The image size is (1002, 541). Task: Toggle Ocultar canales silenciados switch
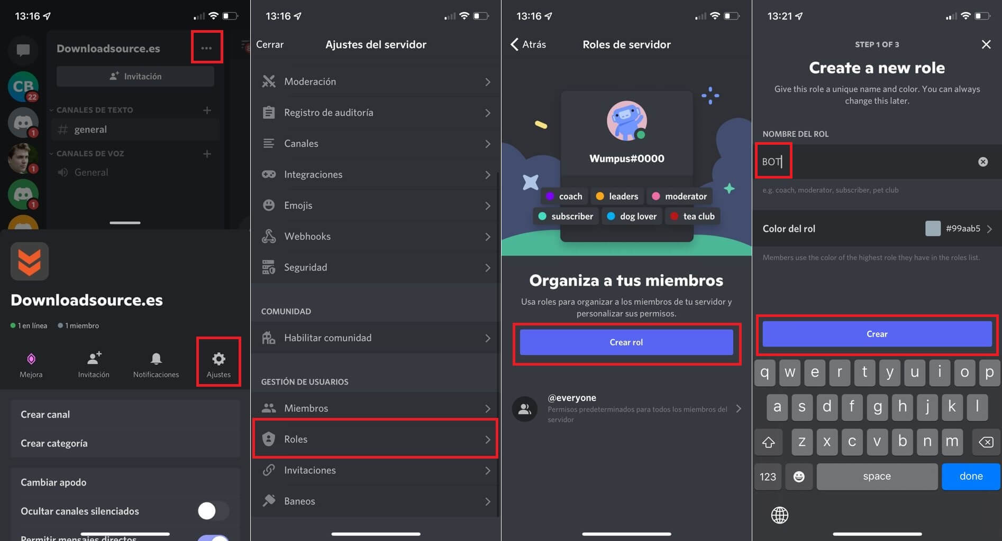click(213, 511)
